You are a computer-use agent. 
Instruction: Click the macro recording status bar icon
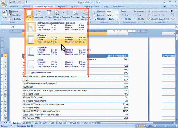coord(12,126)
